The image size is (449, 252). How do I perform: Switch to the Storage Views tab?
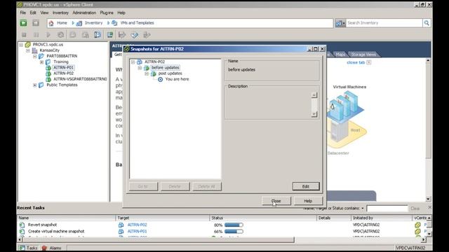[x=363, y=55]
